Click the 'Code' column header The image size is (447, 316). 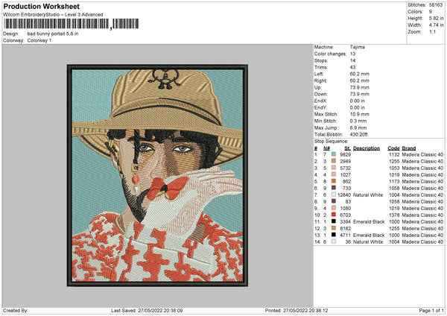point(393,148)
